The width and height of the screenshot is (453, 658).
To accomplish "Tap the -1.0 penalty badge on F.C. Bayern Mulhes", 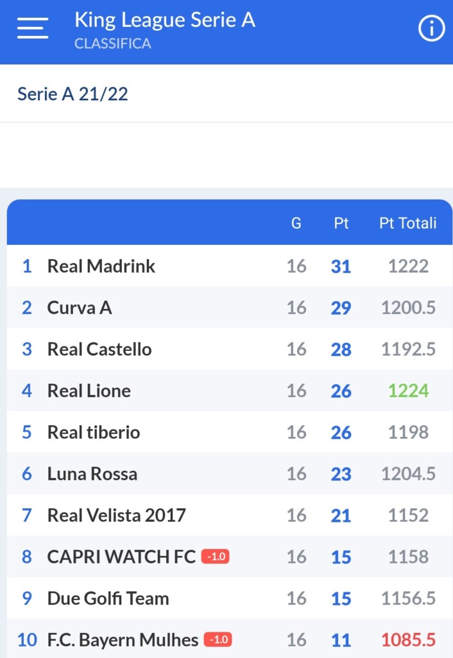I will pyautogui.click(x=218, y=639).
